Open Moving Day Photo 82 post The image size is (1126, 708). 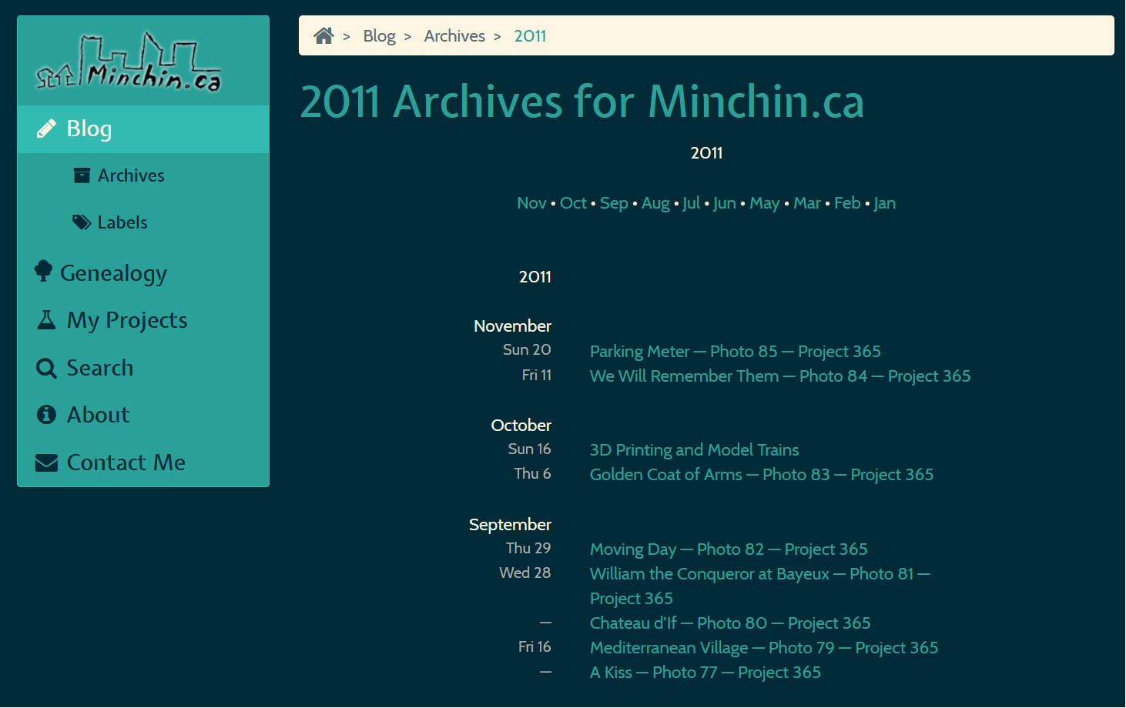(x=729, y=549)
